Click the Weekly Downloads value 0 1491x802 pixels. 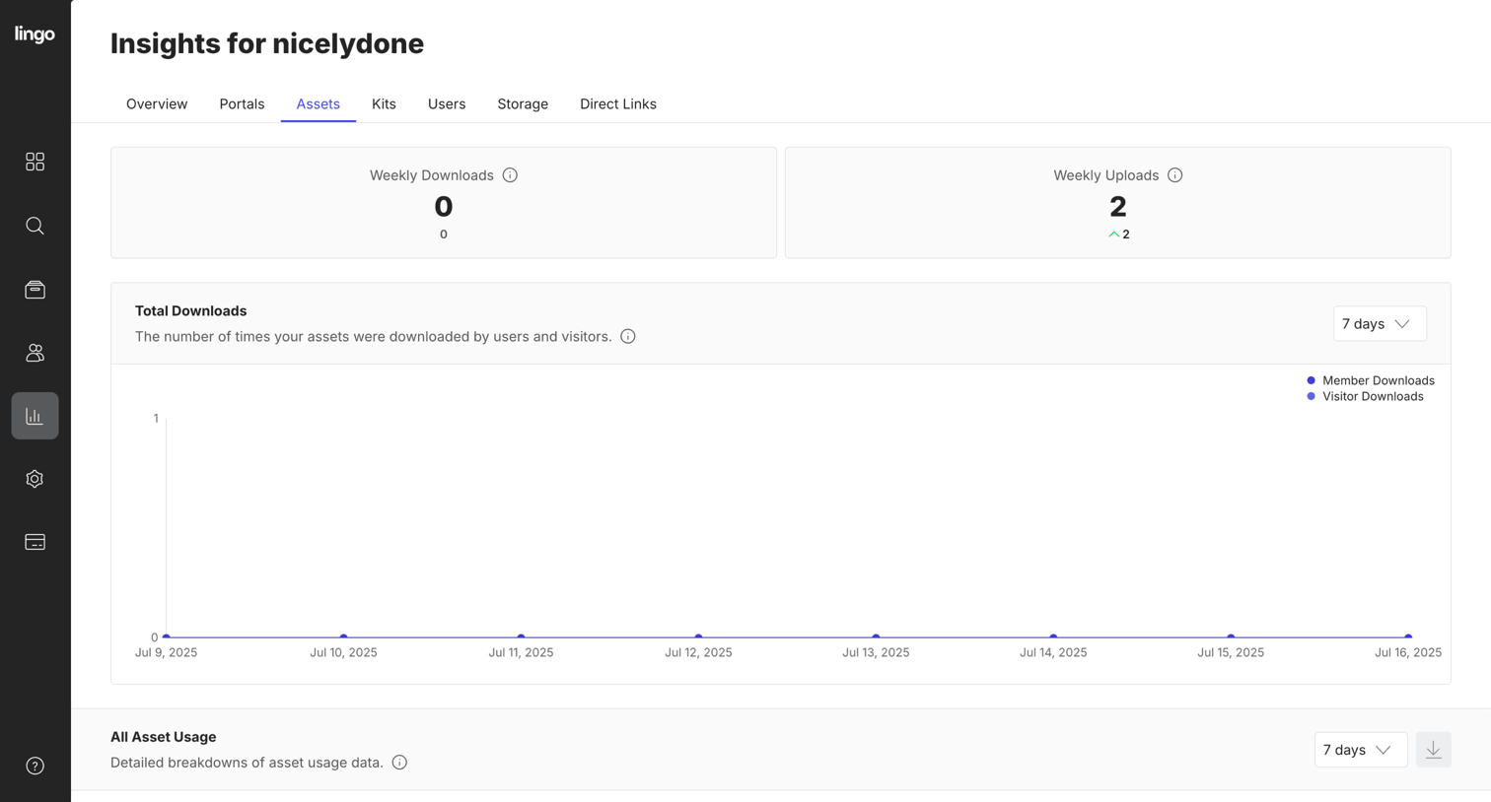click(444, 207)
